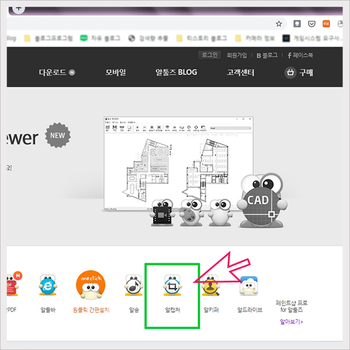The height and width of the screenshot is (350, 350).
Task: Click 페인트샵 프로 for 알툴즈 text
Action: [292, 306]
